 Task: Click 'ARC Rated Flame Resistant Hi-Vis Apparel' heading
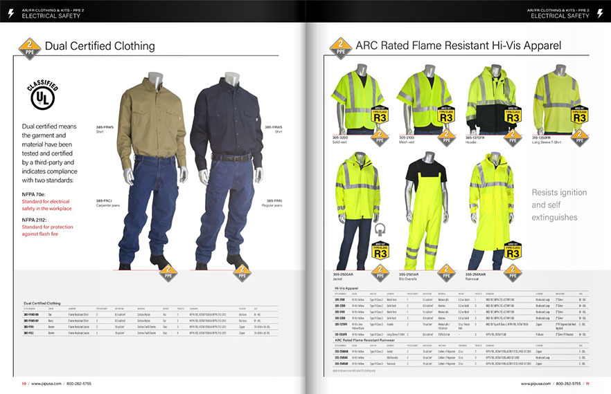coord(459,46)
